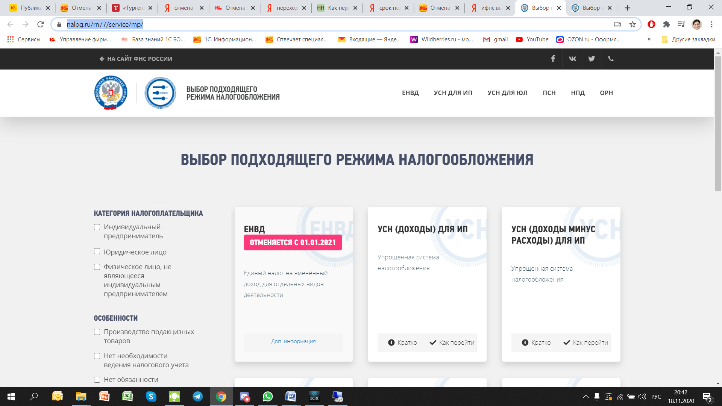Image resolution: width=722 pixels, height=406 pixels.
Task: Open Twitter icon in site header
Action: pyautogui.click(x=592, y=59)
